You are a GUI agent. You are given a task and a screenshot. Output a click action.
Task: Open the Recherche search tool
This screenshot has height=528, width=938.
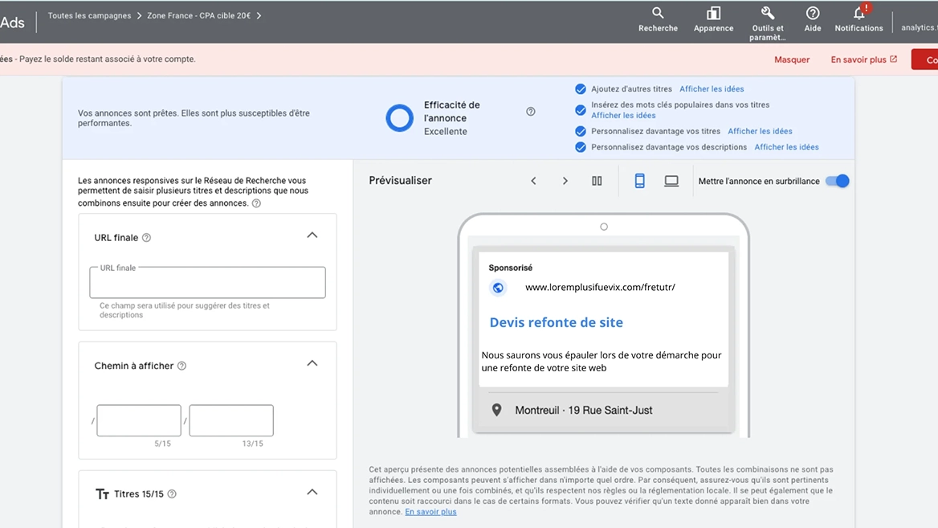[658, 19]
